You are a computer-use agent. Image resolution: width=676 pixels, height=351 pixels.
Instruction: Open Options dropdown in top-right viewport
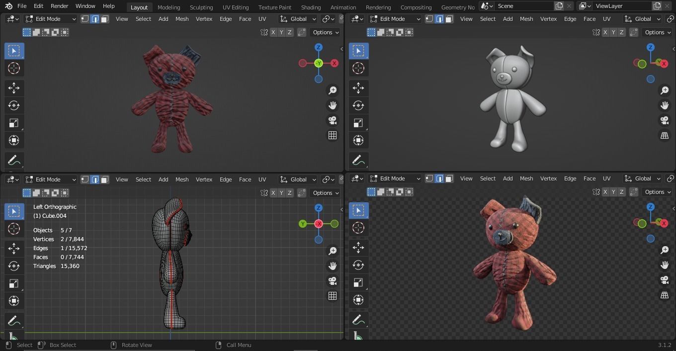pos(659,32)
